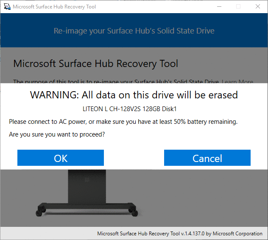
Task: Minimize the Recovery Tool window
Action: point(219,7)
